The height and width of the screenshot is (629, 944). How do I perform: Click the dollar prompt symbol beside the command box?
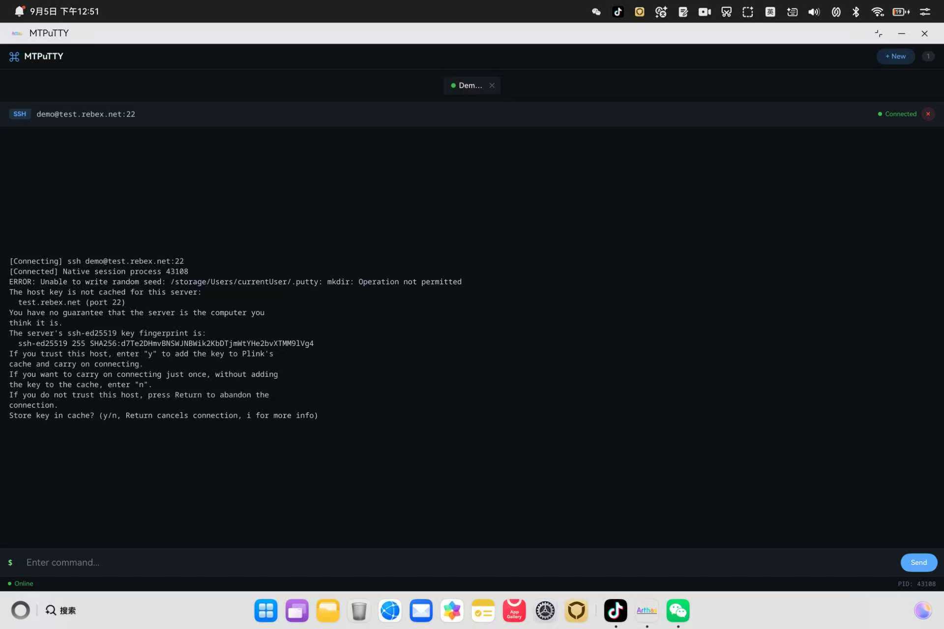click(10, 563)
